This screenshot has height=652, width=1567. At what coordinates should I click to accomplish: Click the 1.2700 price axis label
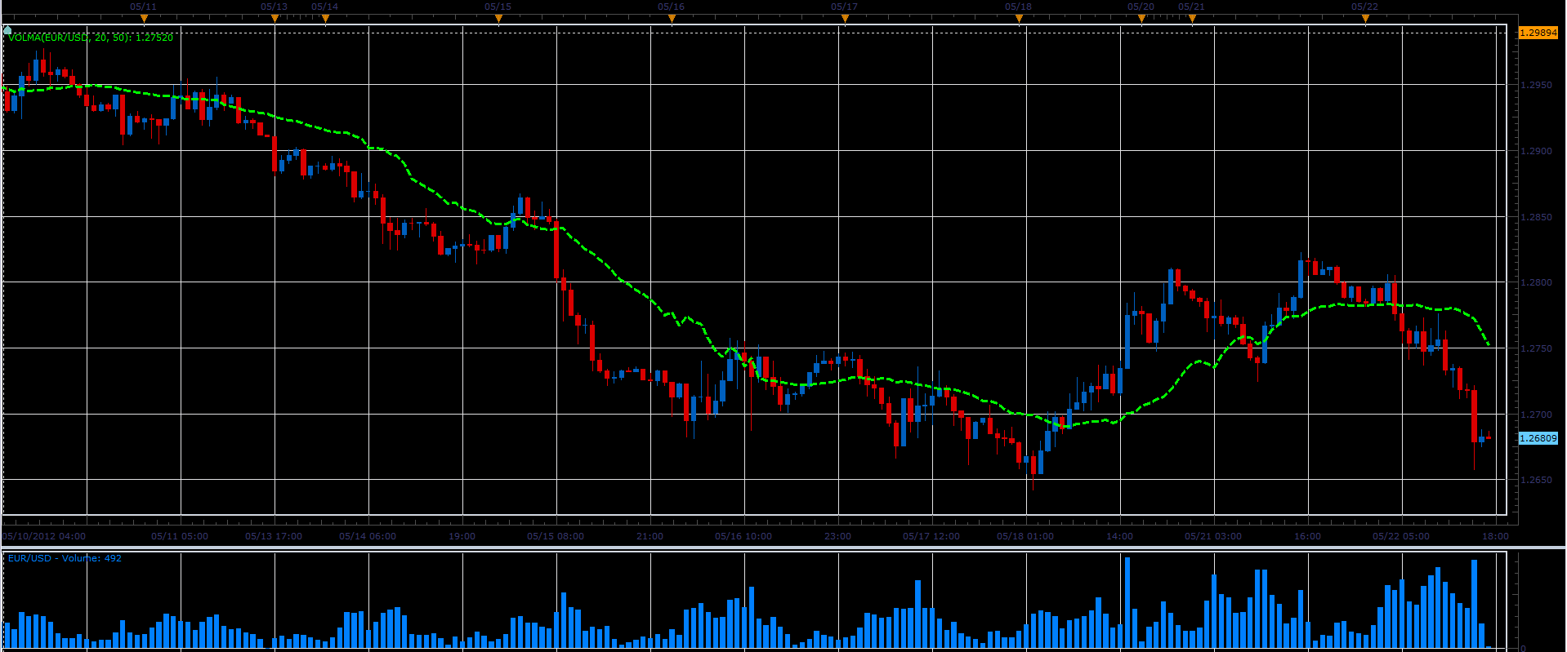pyautogui.click(x=1536, y=415)
